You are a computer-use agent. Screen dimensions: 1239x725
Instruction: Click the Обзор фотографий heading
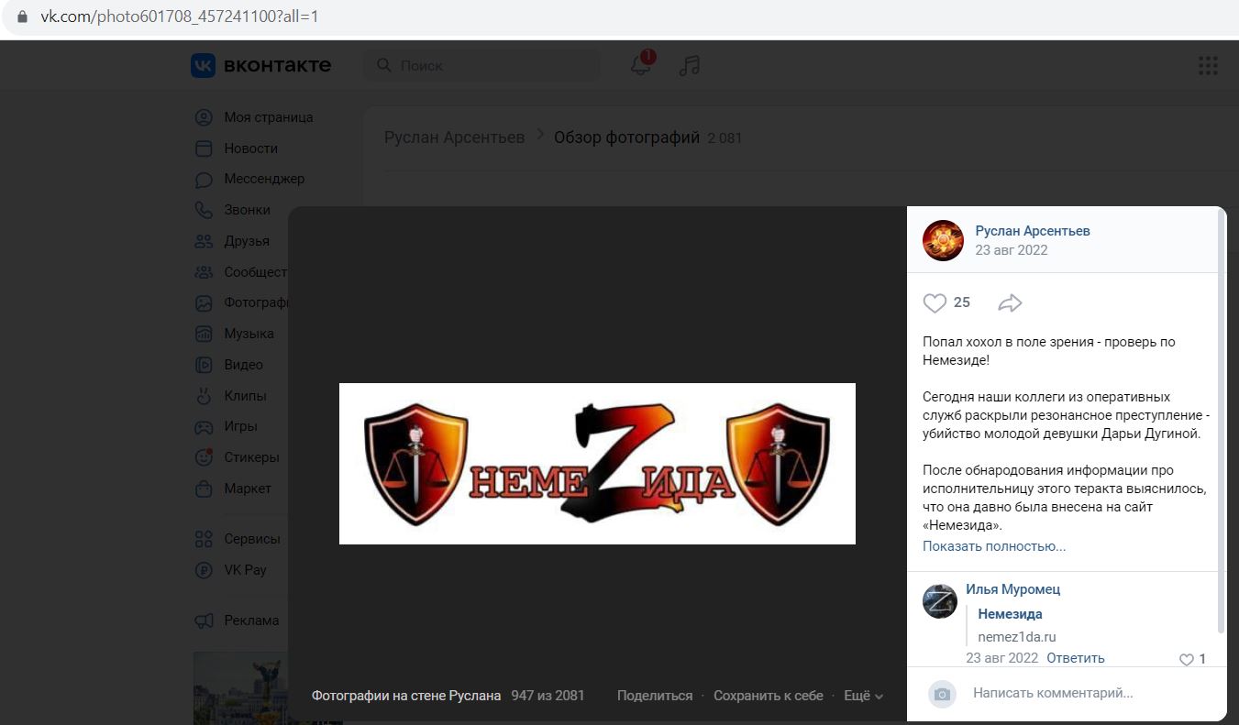626,137
